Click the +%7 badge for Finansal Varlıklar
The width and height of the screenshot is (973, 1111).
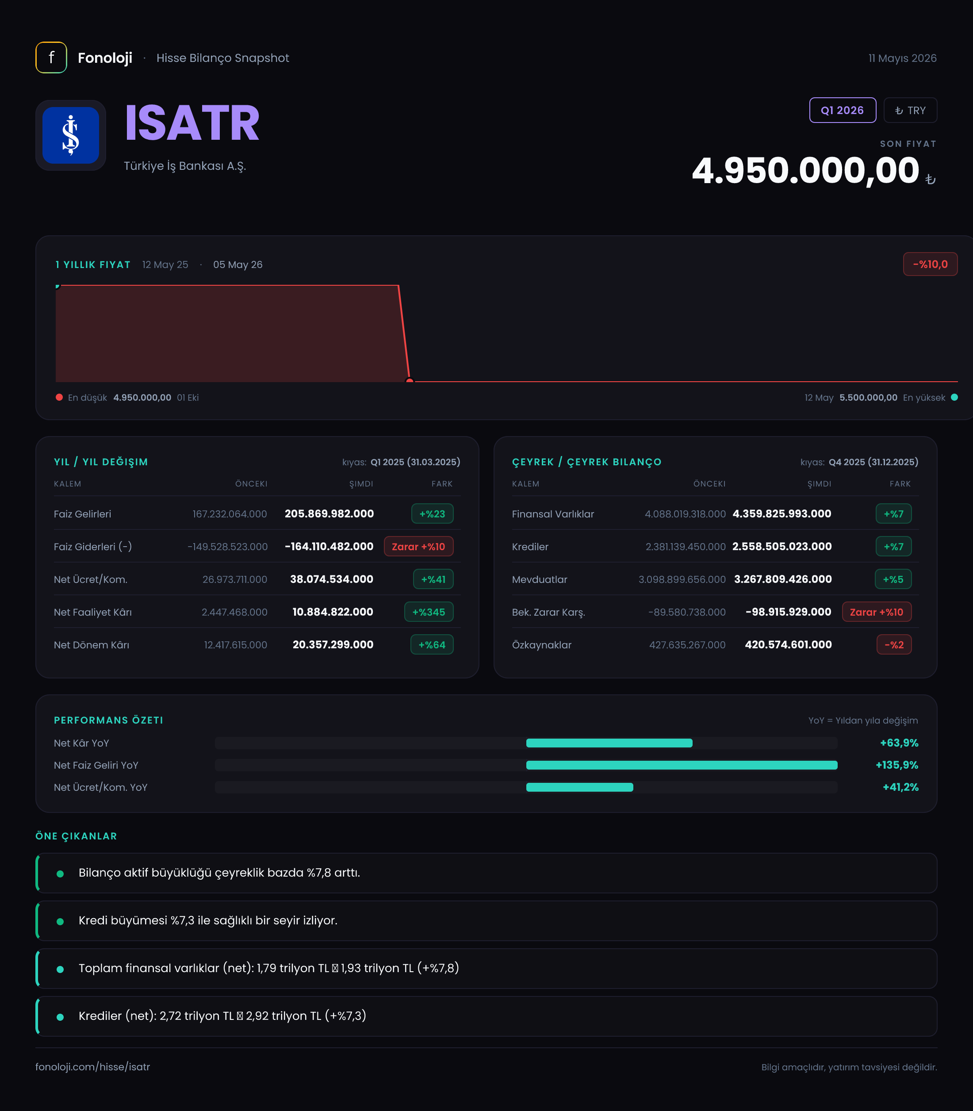(x=894, y=513)
